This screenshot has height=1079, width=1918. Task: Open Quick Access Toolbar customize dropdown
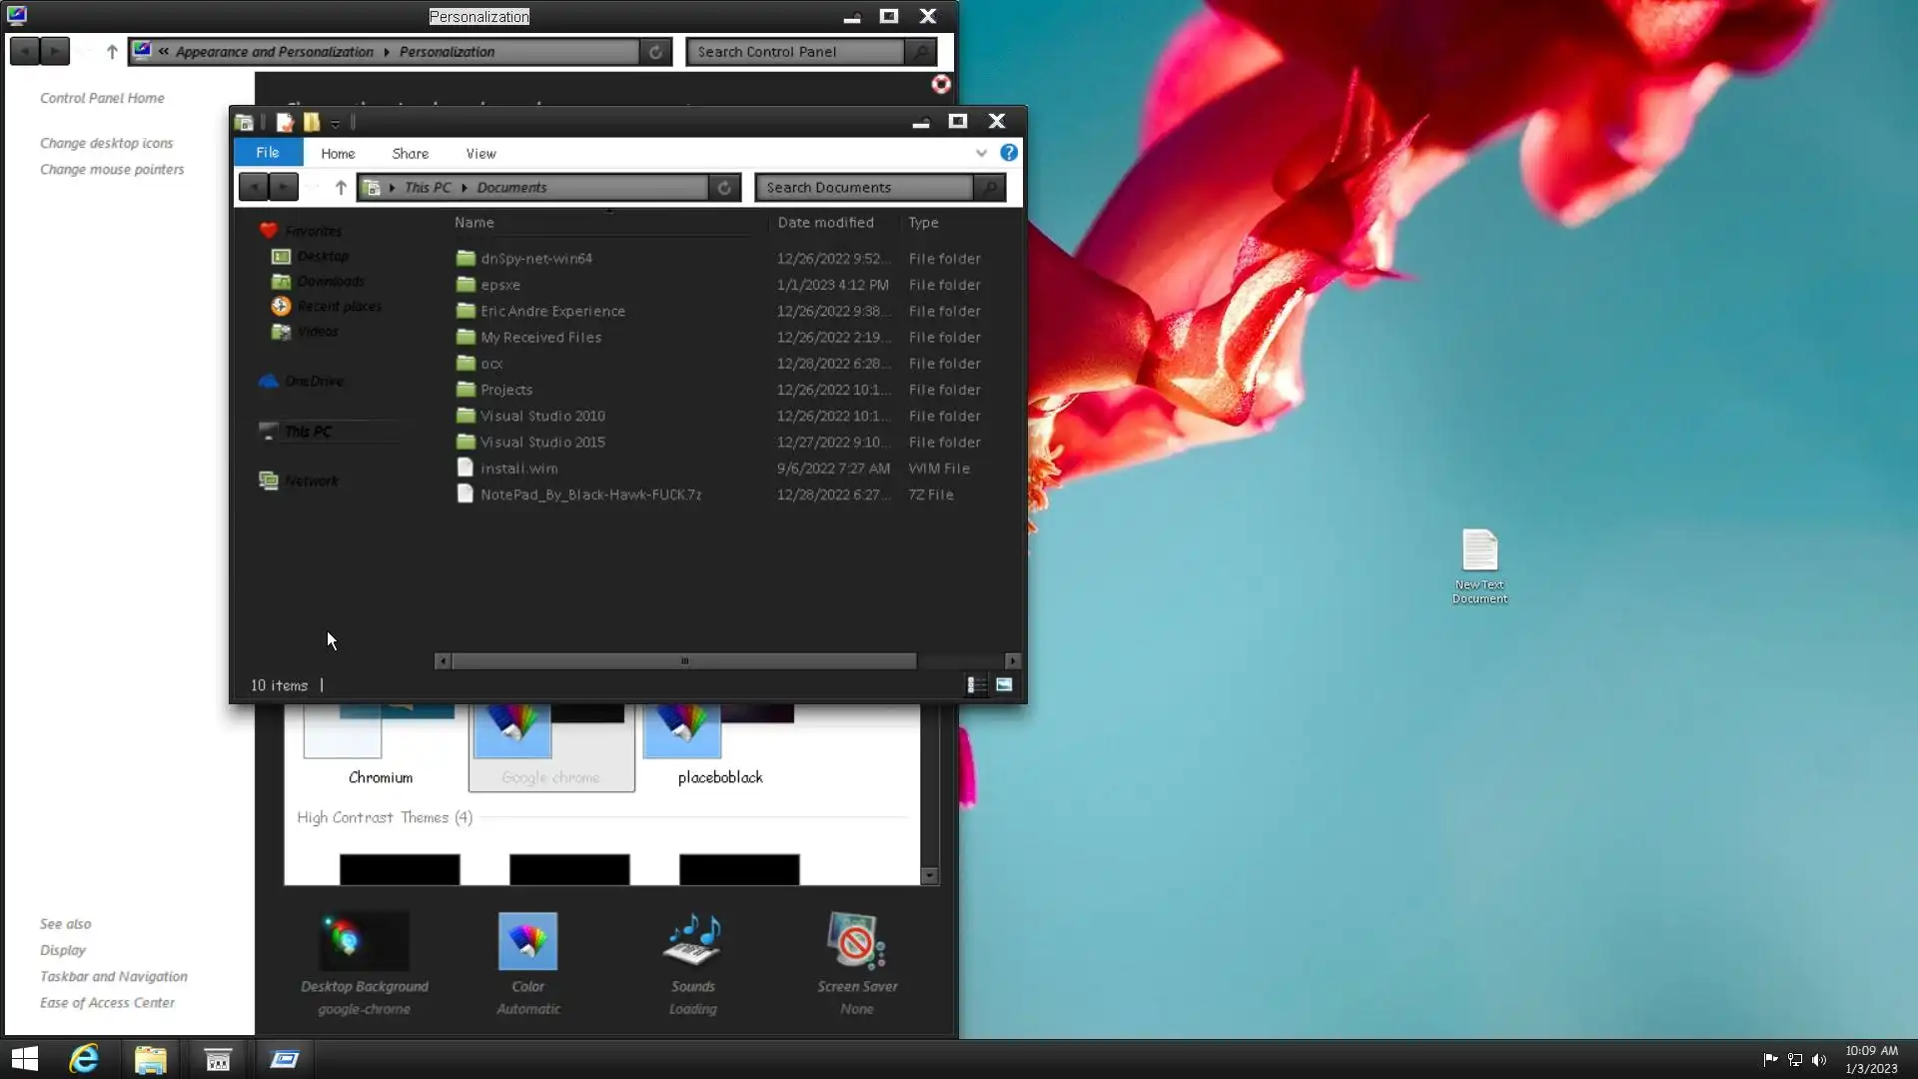(336, 123)
